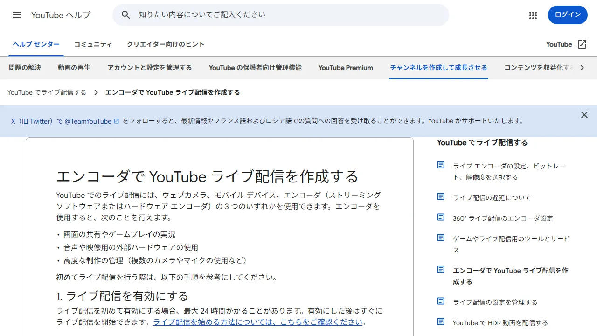Click bullet text 音声や映像用の外部ハードウェアの使用

click(131, 247)
